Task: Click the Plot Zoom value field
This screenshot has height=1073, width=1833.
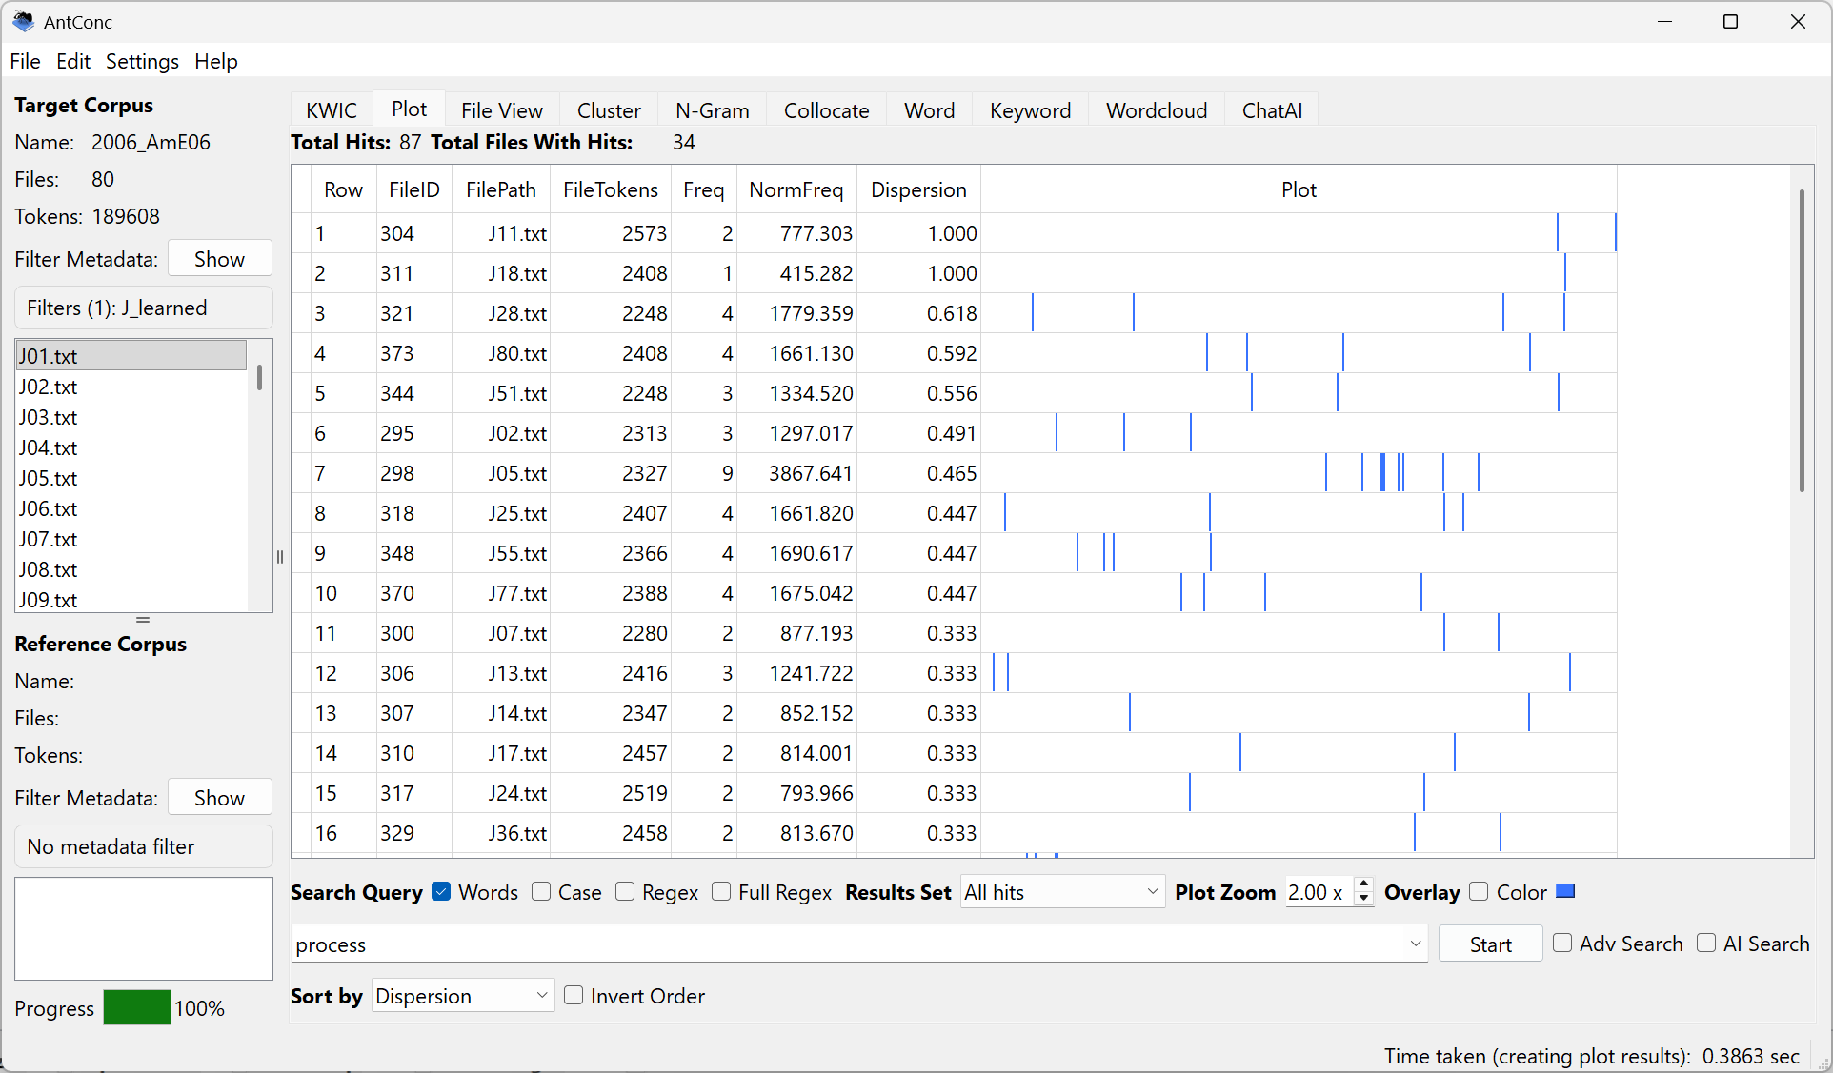Action: tap(1319, 892)
